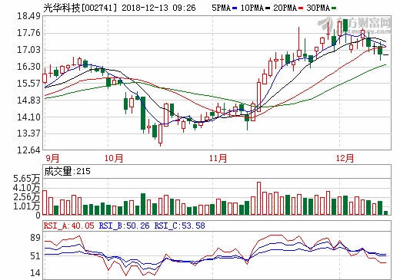Click the RSI_C:53.58 indicator label
The width and height of the screenshot is (400, 280).
click(x=180, y=226)
